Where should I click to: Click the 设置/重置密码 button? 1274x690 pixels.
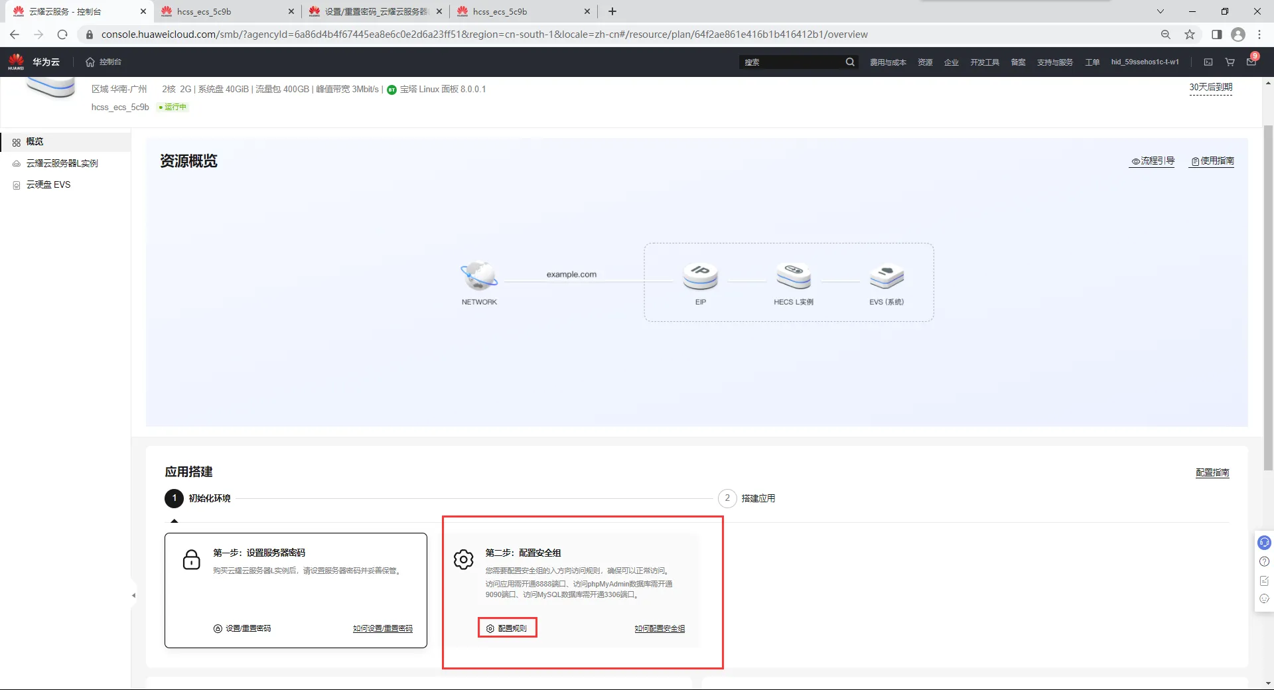point(242,628)
